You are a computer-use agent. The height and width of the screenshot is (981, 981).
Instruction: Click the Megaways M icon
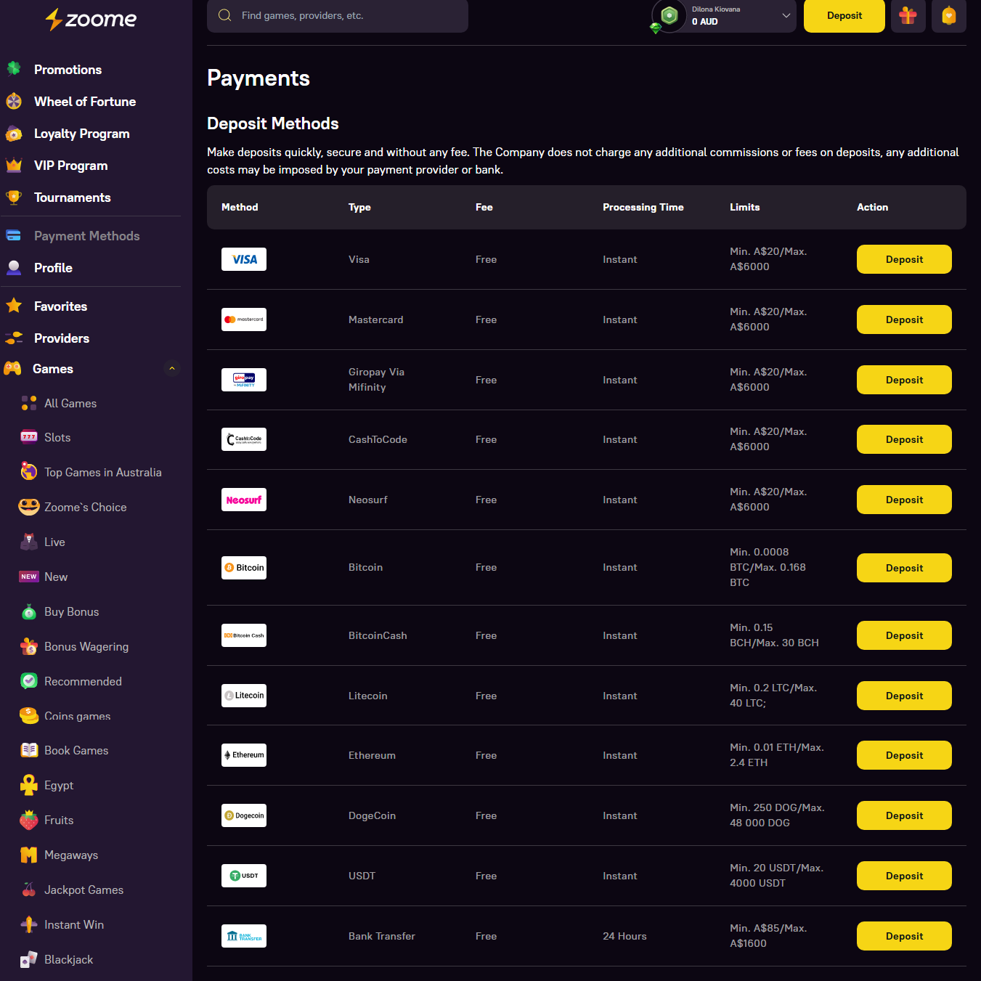pyautogui.click(x=29, y=855)
